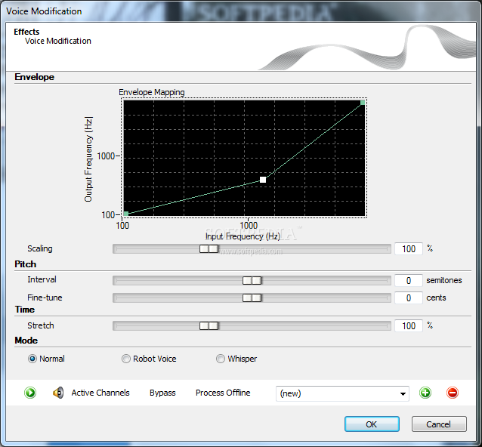
Task: Confirm with the OK button
Action: 372,424
